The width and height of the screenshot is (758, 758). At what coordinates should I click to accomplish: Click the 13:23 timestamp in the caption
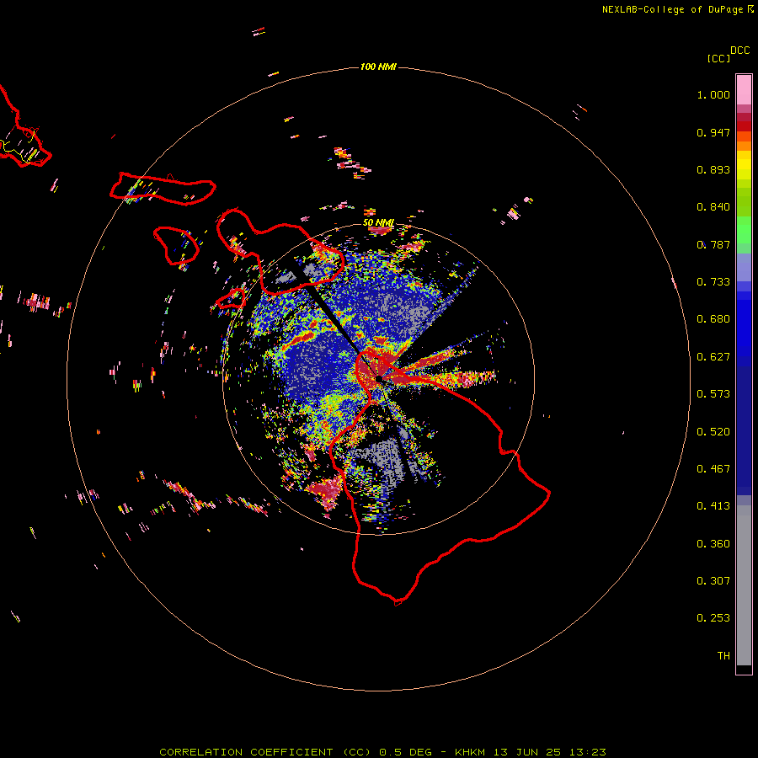pos(587,752)
